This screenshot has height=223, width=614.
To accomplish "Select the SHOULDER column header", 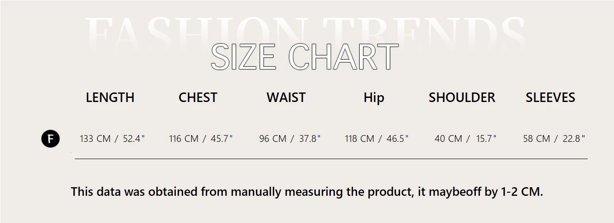I will click(462, 97).
